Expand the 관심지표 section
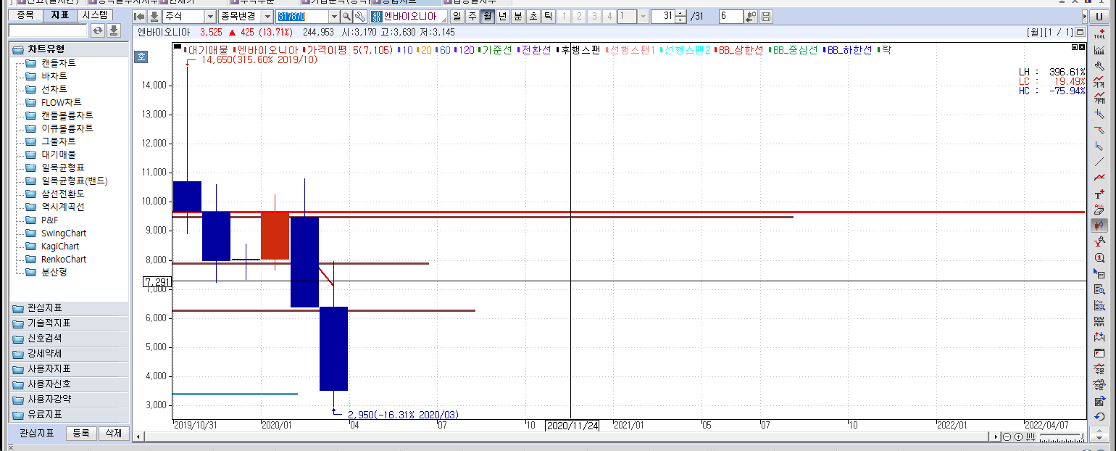 point(70,308)
